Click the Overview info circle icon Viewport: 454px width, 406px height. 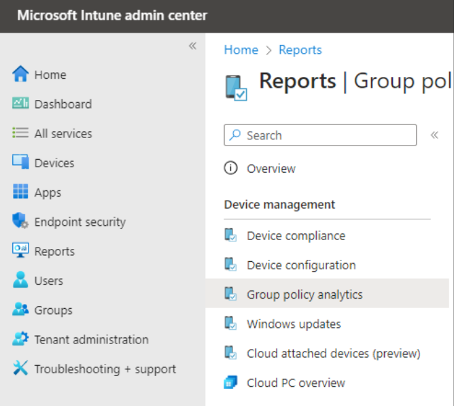point(230,168)
